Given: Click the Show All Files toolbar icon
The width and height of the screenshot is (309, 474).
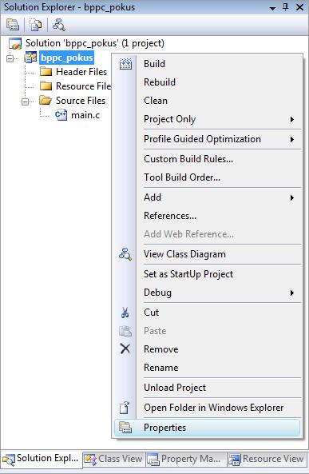Looking at the screenshot, I should (36, 25).
